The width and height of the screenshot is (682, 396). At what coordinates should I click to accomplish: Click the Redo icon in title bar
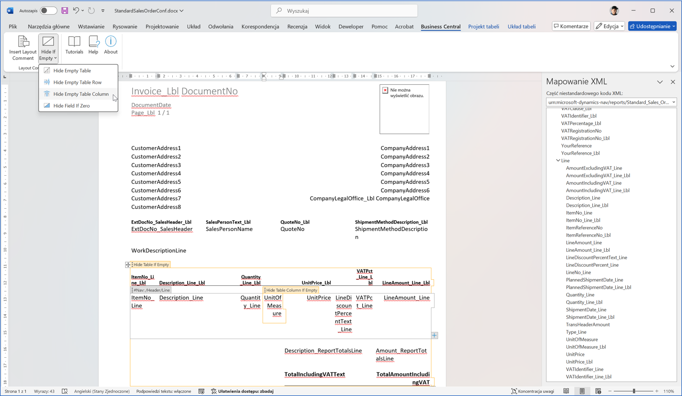point(91,11)
